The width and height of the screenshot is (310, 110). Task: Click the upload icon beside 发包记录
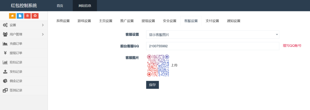click(5, 72)
